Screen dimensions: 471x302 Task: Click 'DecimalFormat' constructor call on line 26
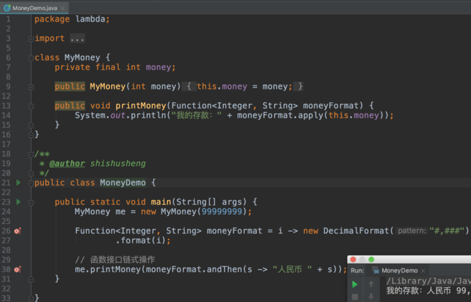[356, 231]
